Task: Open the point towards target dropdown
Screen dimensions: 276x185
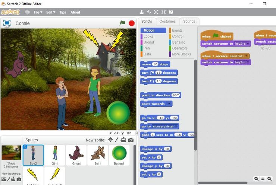Action: 169,103
